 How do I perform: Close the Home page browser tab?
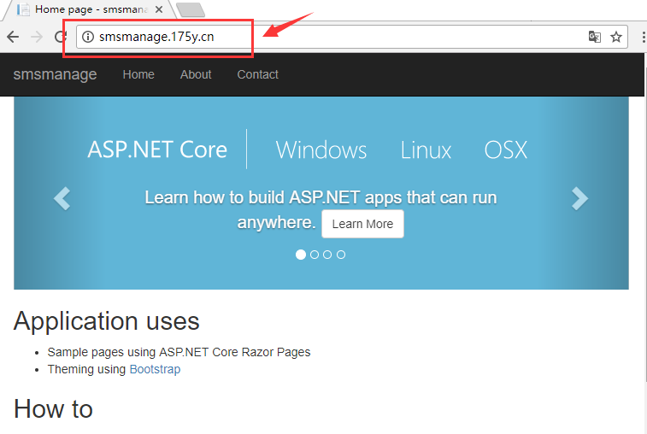click(x=159, y=9)
